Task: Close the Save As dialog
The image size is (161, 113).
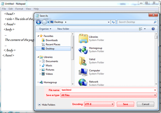Action: point(153,15)
